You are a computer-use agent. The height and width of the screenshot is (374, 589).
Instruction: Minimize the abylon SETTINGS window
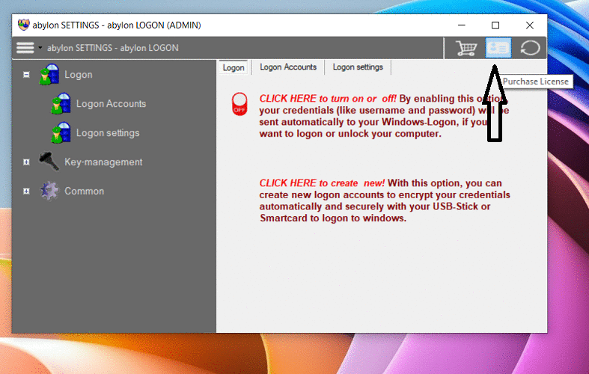460,25
